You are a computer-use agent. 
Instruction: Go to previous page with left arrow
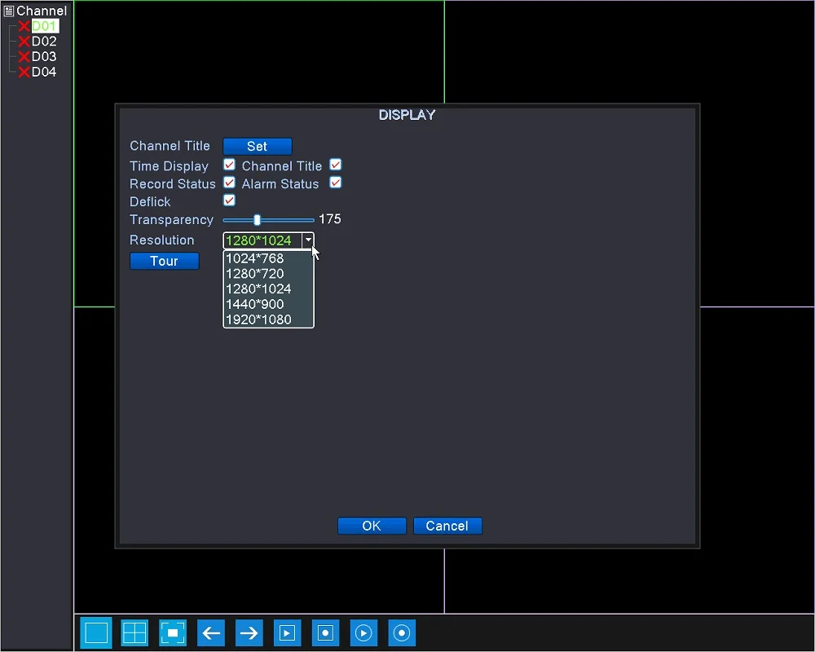[x=211, y=632]
